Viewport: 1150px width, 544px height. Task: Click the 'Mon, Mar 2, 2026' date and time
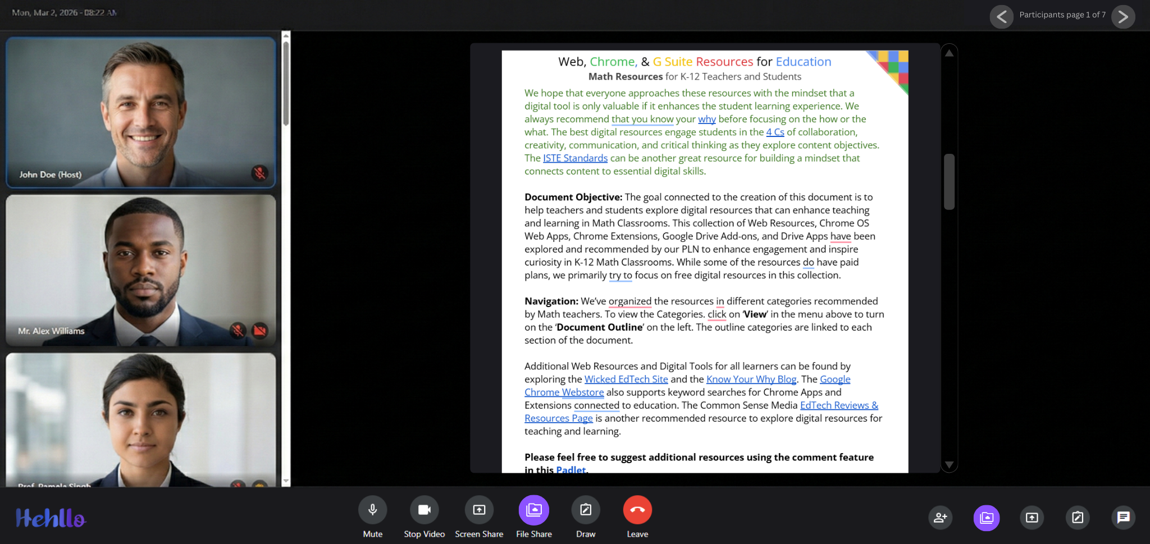coord(65,12)
